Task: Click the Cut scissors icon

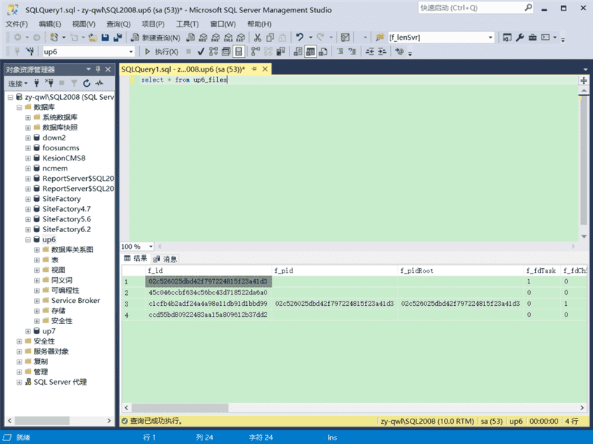Action: click(x=258, y=38)
